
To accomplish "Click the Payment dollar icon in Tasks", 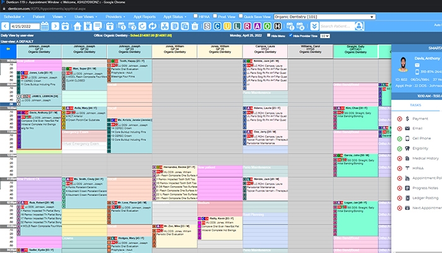I will pos(407,119).
